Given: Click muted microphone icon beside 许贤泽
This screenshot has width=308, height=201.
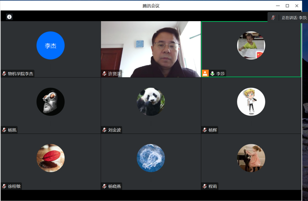Looking at the screenshot, I should 104,74.
